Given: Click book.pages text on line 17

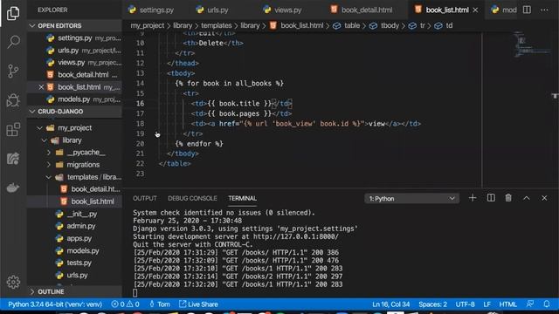Looking at the screenshot, I should 239,113.
